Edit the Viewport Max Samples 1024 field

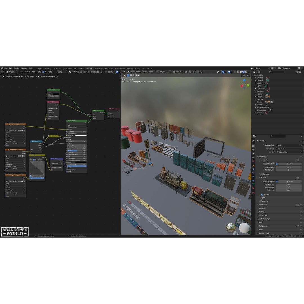[289, 167]
